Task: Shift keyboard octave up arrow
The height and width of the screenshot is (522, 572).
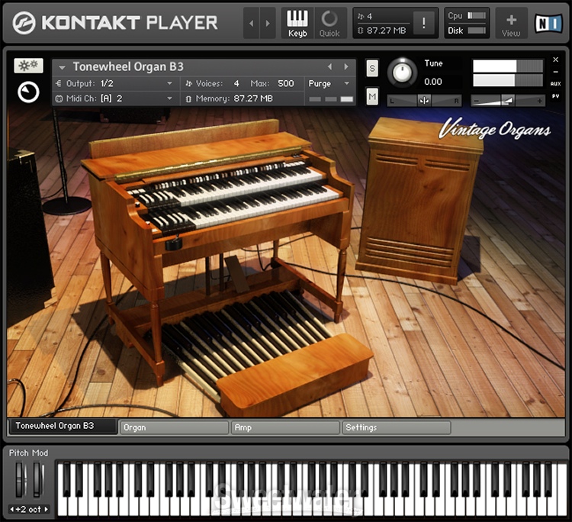Action: coord(47,509)
